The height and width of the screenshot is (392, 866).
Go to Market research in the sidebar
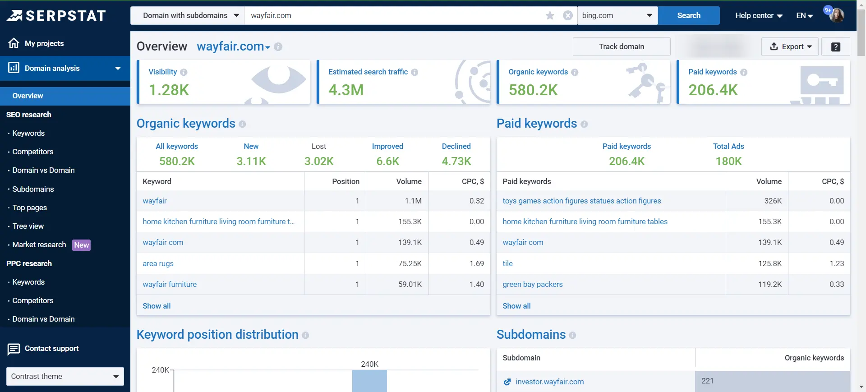[39, 244]
